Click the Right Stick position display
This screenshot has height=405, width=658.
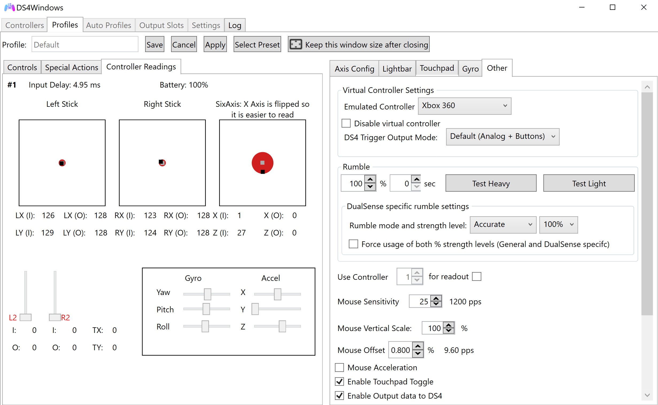(x=162, y=163)
